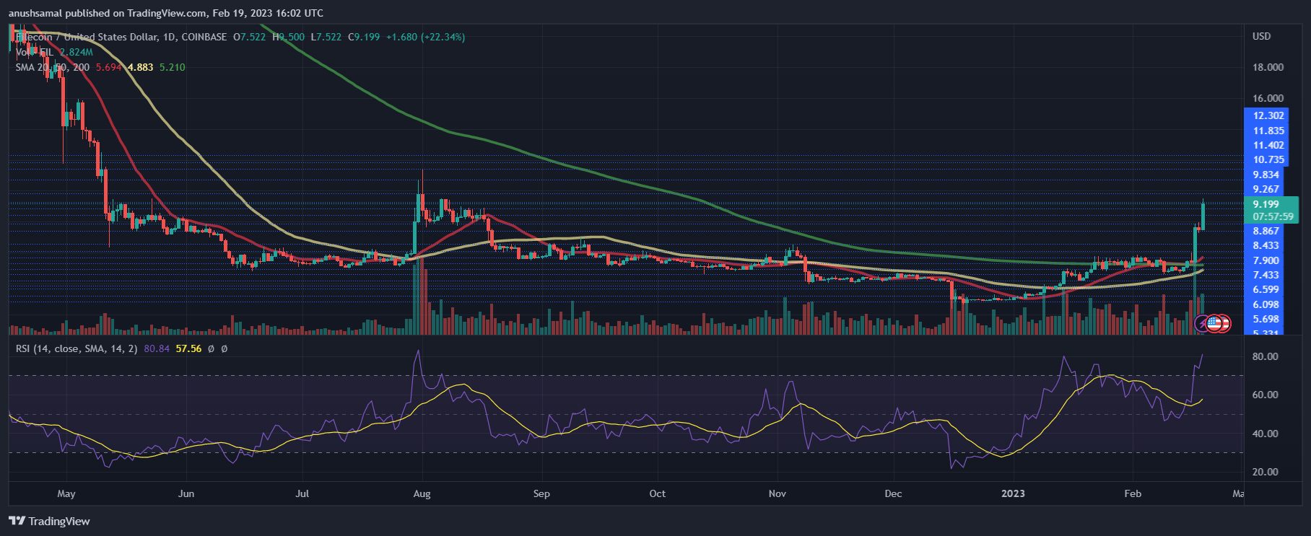The height and width of the screenshot is (536, 1311).
Task: Click the 80.00 level on RSI scale
Action: tap(1265, 356)
